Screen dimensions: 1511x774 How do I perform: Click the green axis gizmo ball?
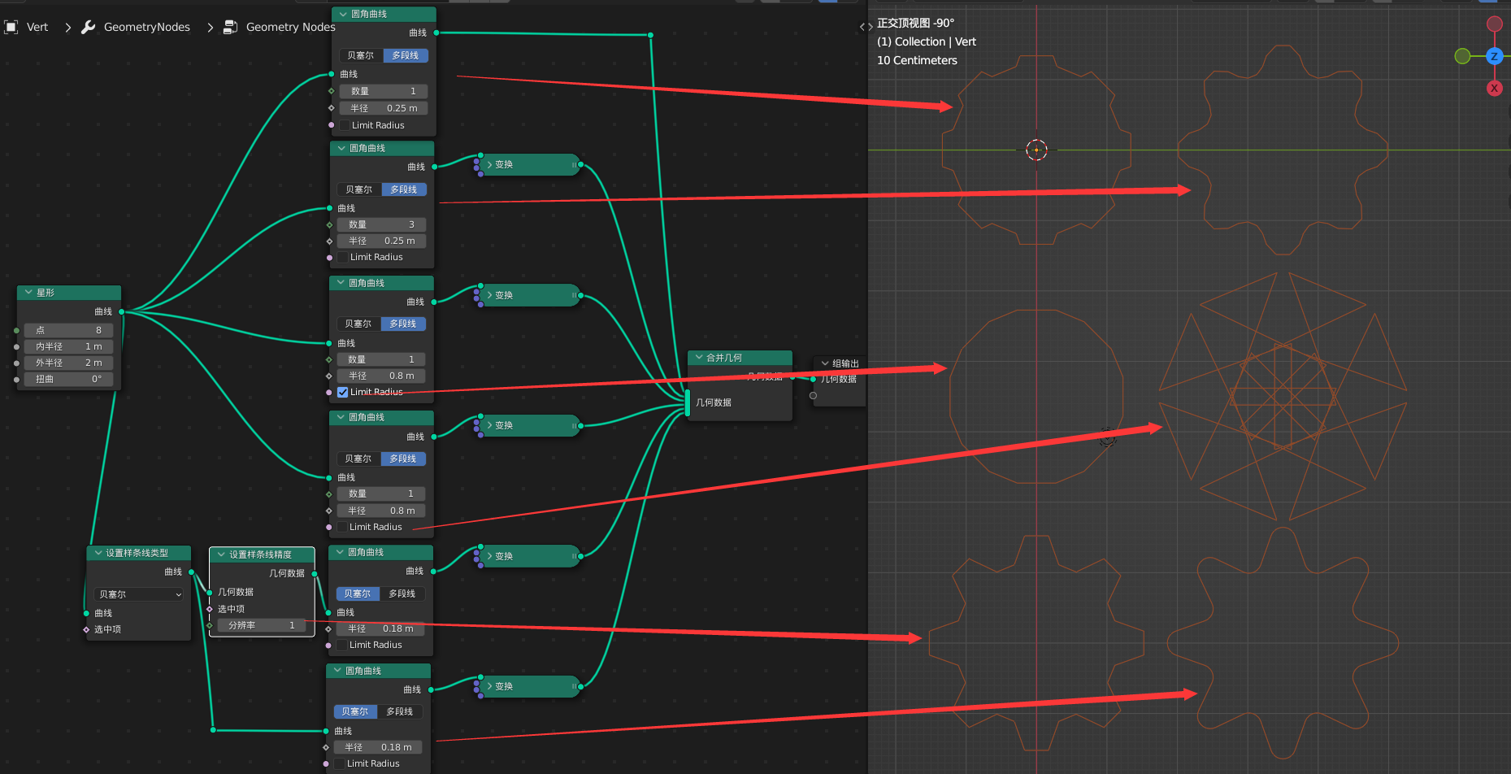(1462, 56)
